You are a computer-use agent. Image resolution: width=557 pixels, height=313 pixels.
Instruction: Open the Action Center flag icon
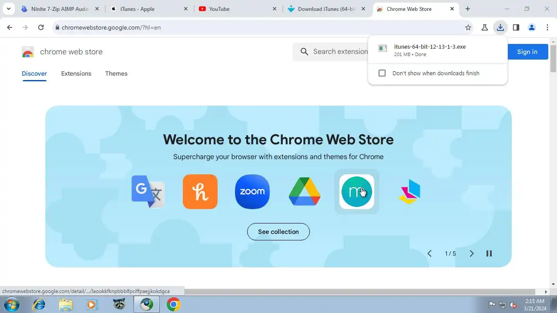(x=492, y=305)
